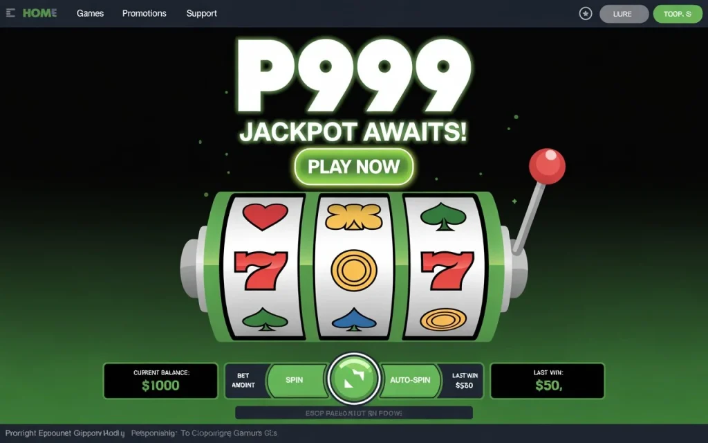
Task: Click the HOME logo link
Action: 39,13
